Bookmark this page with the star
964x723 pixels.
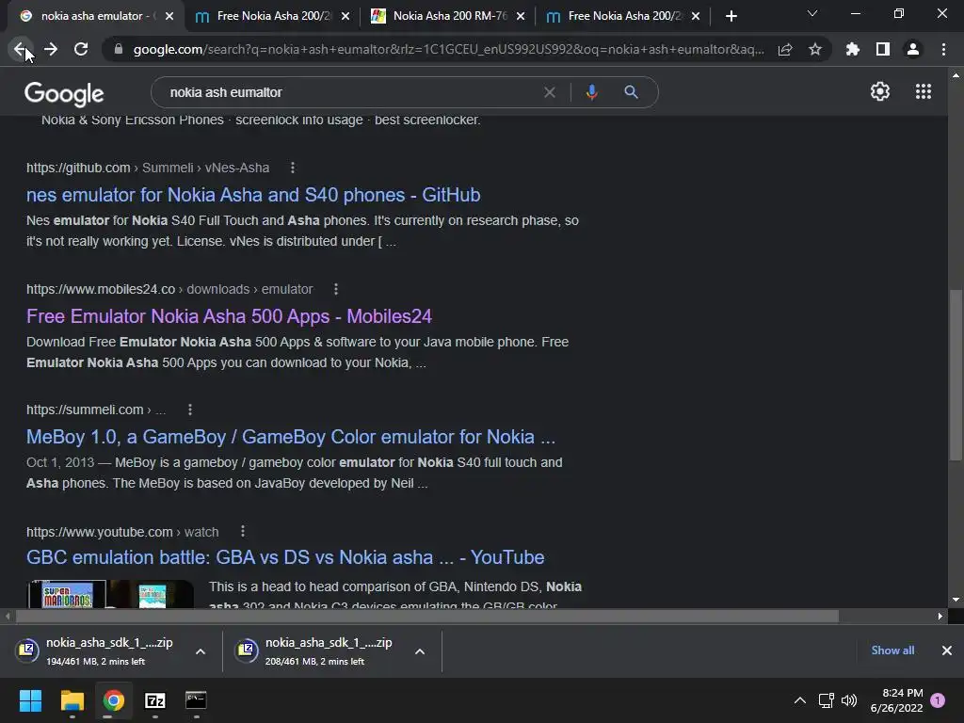[x=815, y=49]
